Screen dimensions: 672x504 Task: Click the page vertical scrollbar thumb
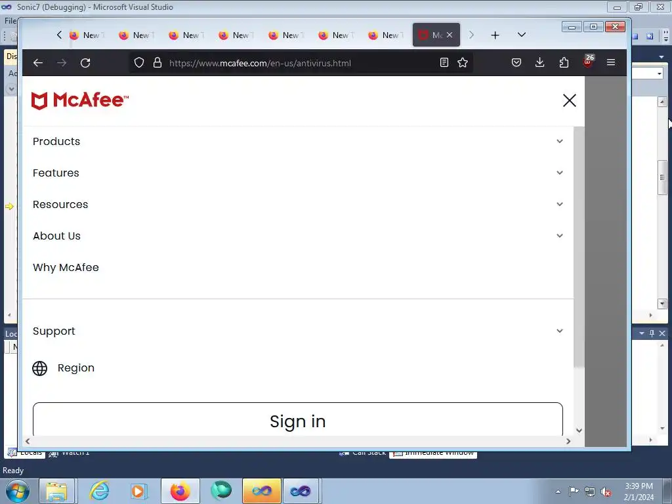tap(579, 247)
